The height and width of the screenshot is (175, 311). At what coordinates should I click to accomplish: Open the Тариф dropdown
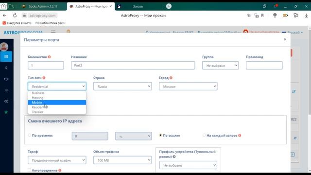click(x=57, y=160)
